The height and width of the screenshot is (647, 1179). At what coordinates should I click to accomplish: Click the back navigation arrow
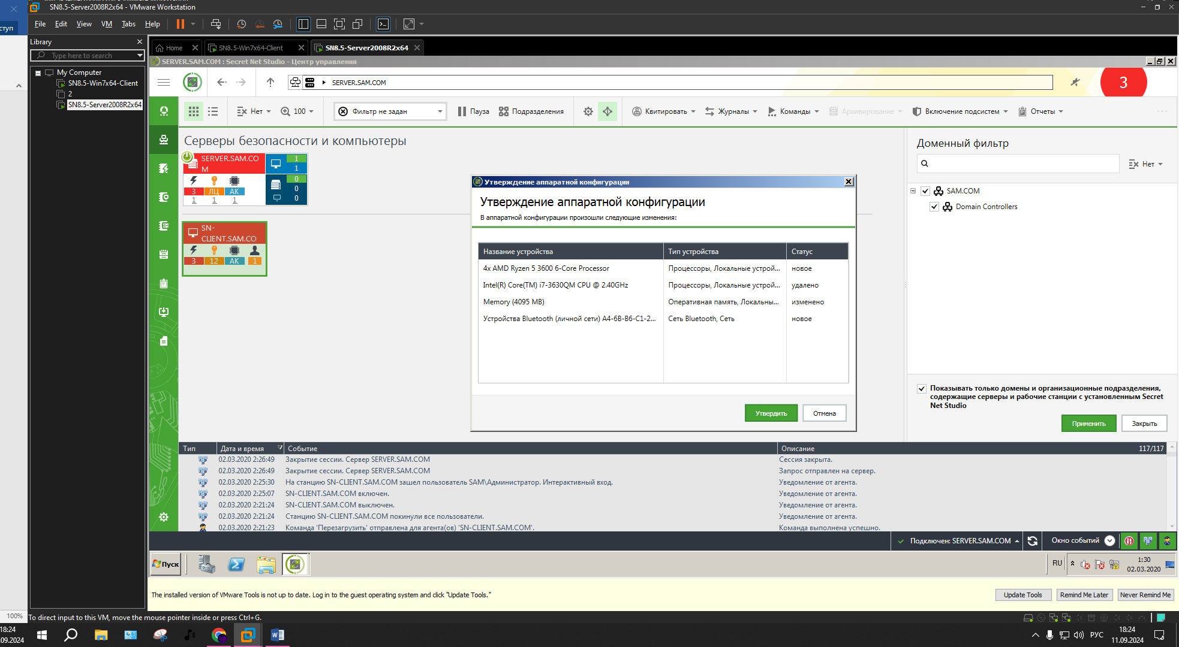pos(221,83)
